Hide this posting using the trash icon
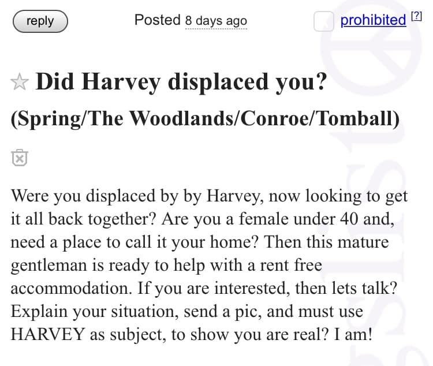The image size is (433, 366). point(19,156)
